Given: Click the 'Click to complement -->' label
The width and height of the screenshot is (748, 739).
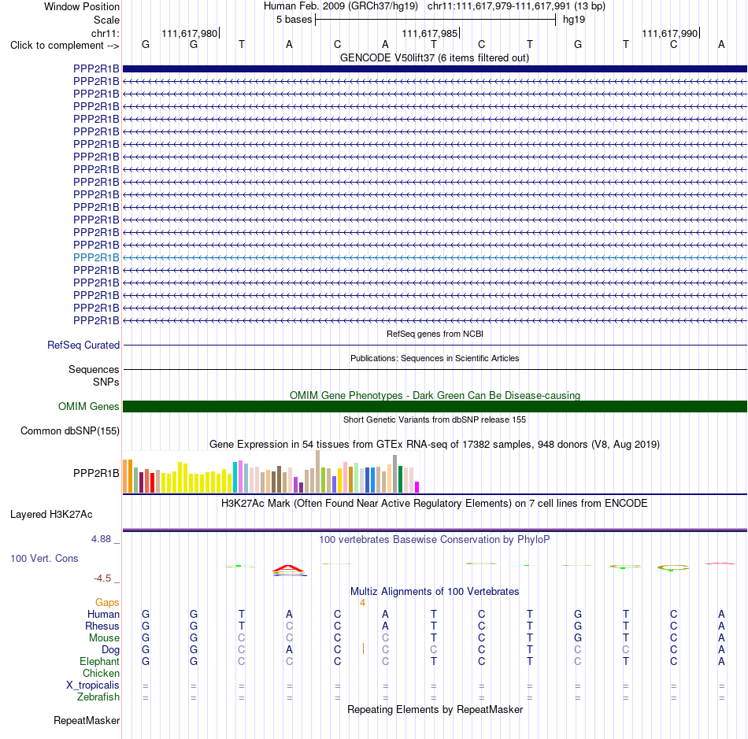Looking at the screenshot, I should tap(65, 46).
